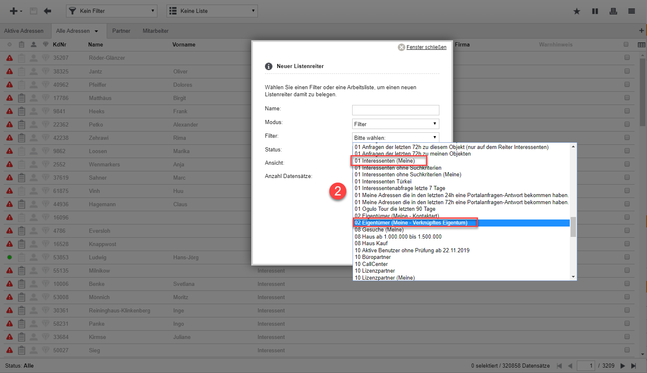Click the column view icon beside the star
The width and height of the screenshot is (647, 373).
click(595, 11)
